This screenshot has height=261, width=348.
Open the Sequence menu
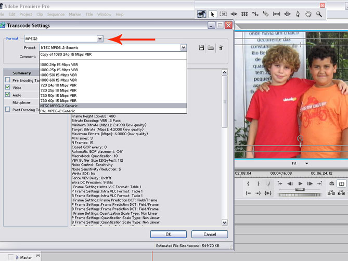click(x=55, y=14)
